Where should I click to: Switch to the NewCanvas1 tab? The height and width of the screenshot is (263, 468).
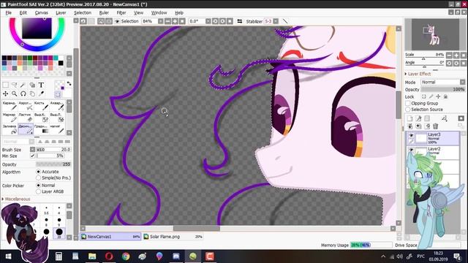(110, 237)
